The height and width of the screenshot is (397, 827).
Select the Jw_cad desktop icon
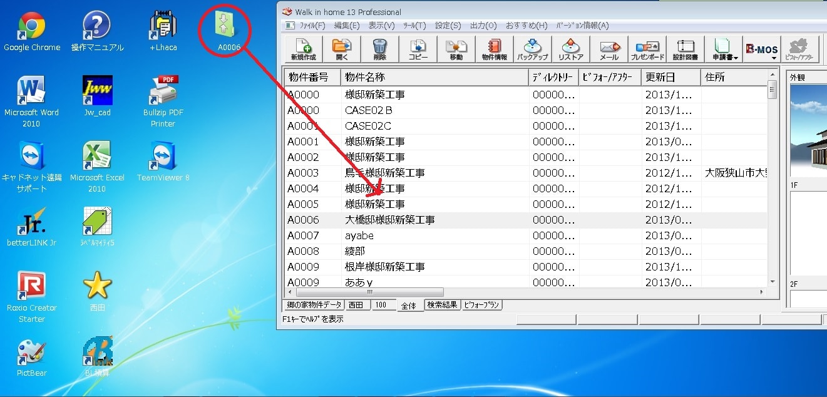[x=97, y=96]
